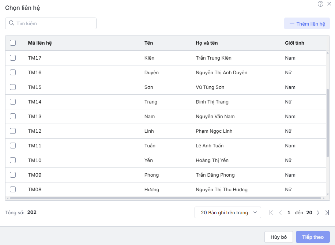The image size is (335, 245).
Task: Check the box for contact TM17
Action: (13, 58)
